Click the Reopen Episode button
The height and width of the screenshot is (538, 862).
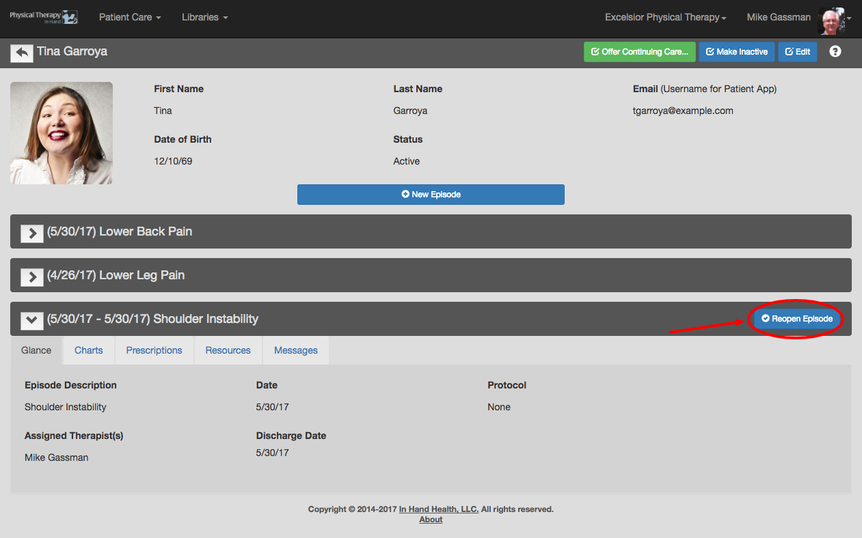click(x=797, y=319)
